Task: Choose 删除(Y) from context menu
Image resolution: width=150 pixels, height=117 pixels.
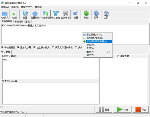Action: tap(97, 52)
